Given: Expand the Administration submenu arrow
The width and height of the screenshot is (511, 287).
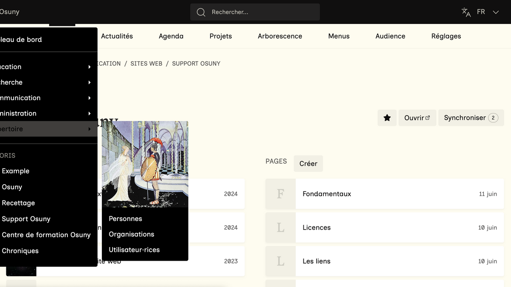Looking at the screenshot, I should 89,114.
